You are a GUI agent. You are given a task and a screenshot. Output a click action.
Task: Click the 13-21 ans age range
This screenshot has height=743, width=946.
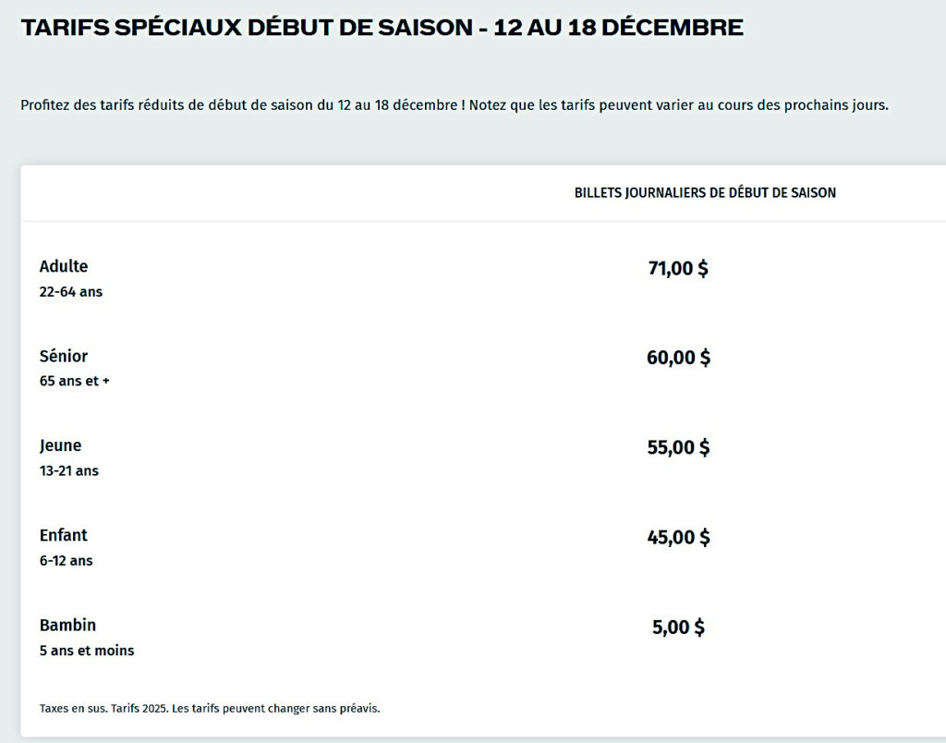pyautogui.click(x=68, y=470)
